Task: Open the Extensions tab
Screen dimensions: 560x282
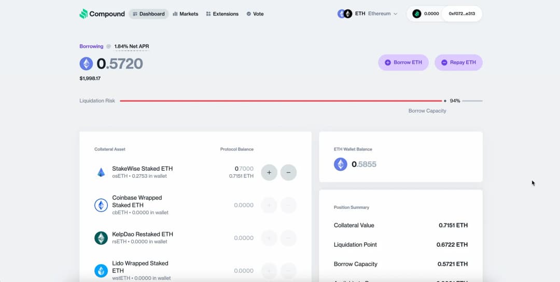Action: pos(222,14)
